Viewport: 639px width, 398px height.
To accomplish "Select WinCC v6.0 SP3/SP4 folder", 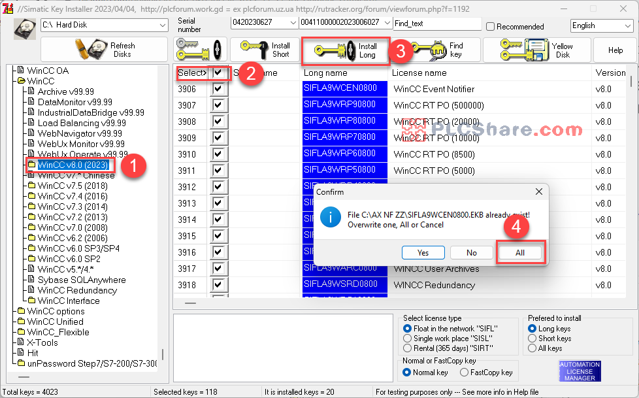I will (x=78, y=248).
